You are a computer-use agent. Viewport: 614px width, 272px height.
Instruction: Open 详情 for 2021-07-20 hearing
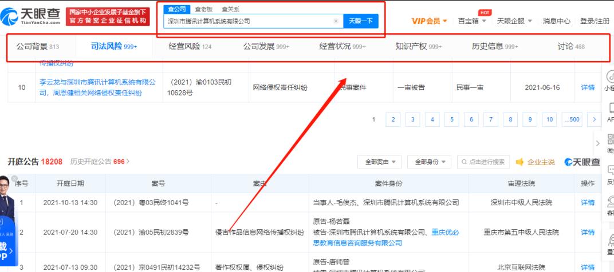588,232
